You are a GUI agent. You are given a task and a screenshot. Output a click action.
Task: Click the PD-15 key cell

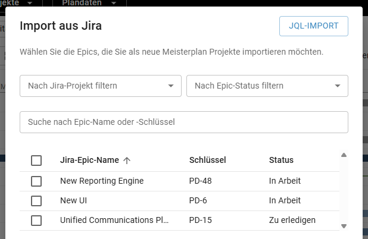click(201, 220)
